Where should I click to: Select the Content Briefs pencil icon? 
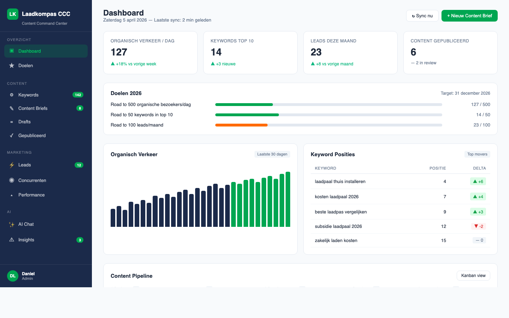(11, 108)
